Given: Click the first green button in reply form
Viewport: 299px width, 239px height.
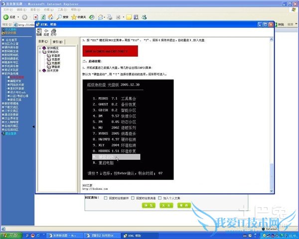Looking at the screenshot, I should point(149,205).
